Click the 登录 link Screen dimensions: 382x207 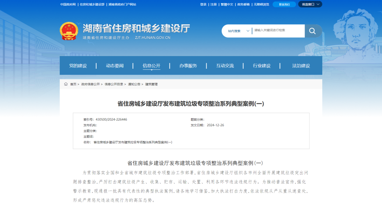click(x=203, y=5)
